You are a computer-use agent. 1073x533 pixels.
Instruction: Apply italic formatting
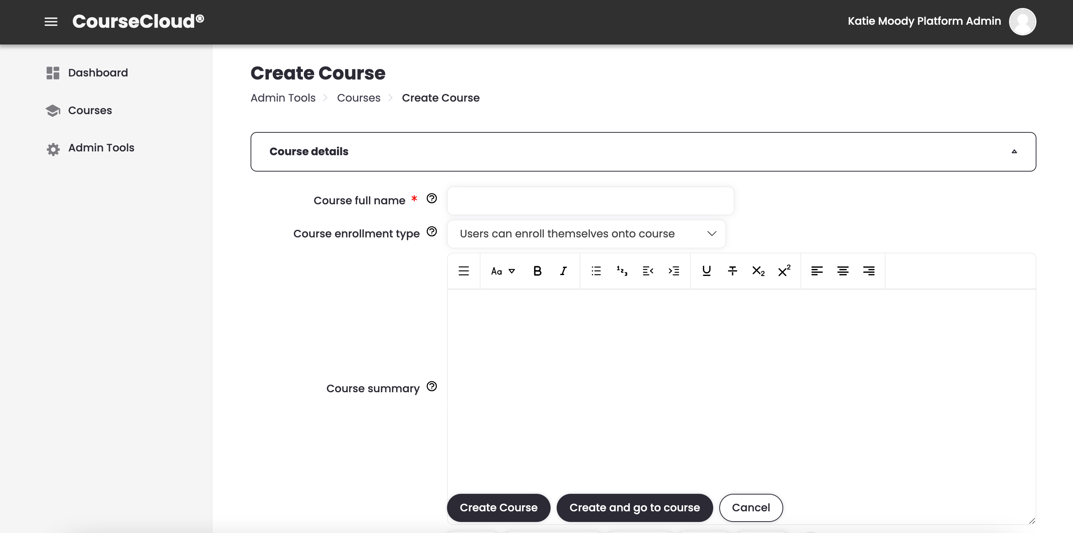pyautogui.click(x=563, y=271)
